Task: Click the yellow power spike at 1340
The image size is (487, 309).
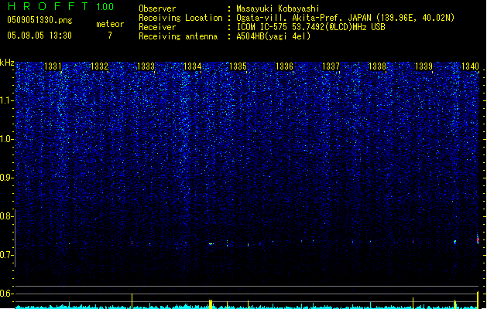Action: 478,300
